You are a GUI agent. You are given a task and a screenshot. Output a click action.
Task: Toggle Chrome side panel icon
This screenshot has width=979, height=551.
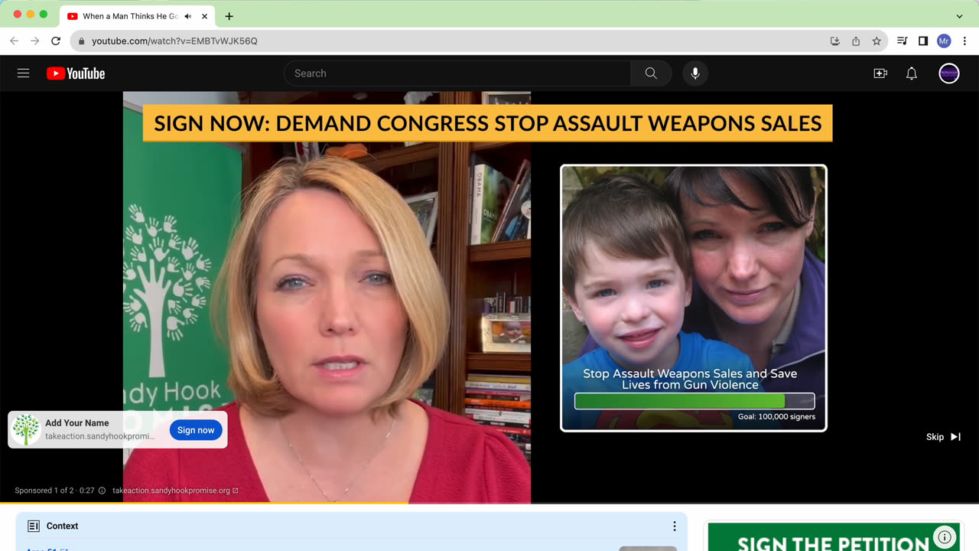(923, 41)
